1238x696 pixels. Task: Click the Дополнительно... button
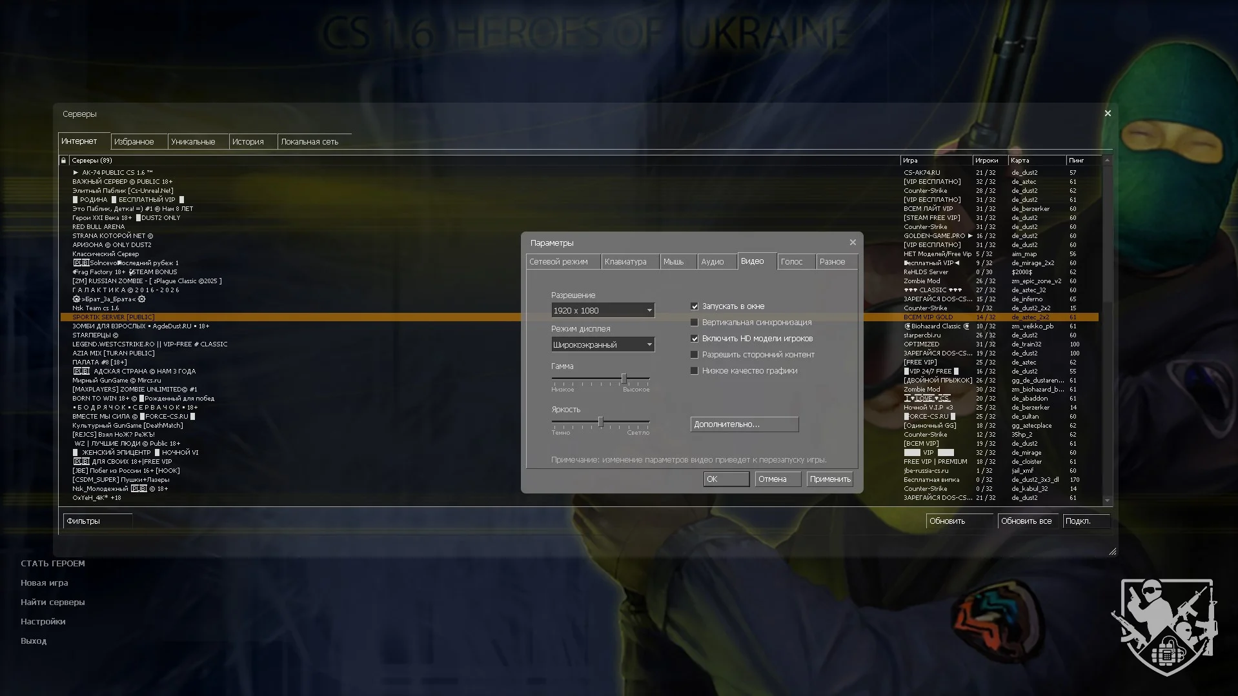pos(744,424)
